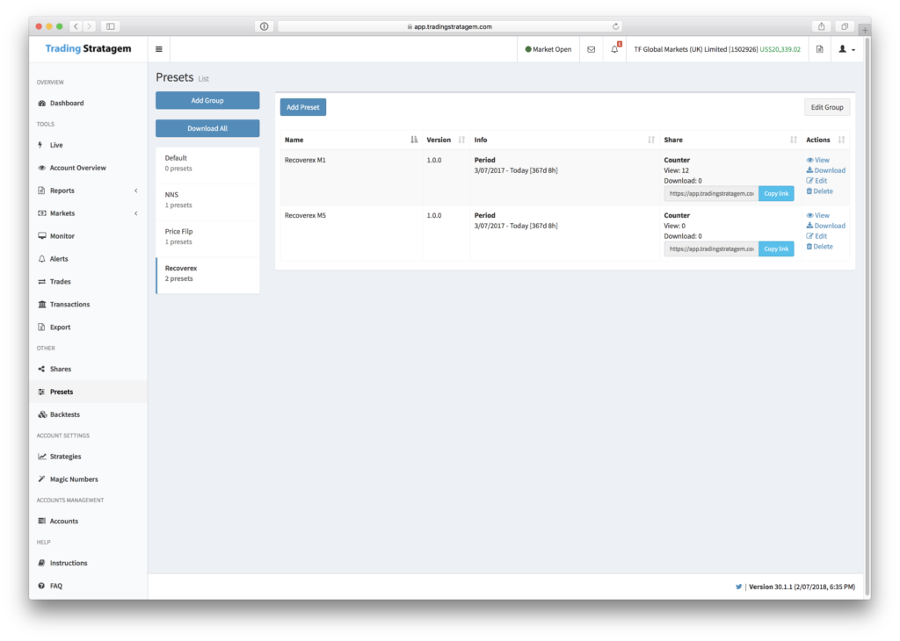Select the NNS preset group
This screenshot has height=641, width=900.
tap(207, 200)
